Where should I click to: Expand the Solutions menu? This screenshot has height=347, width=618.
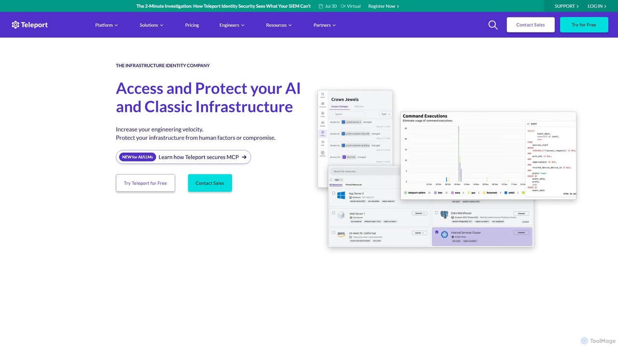151,25
